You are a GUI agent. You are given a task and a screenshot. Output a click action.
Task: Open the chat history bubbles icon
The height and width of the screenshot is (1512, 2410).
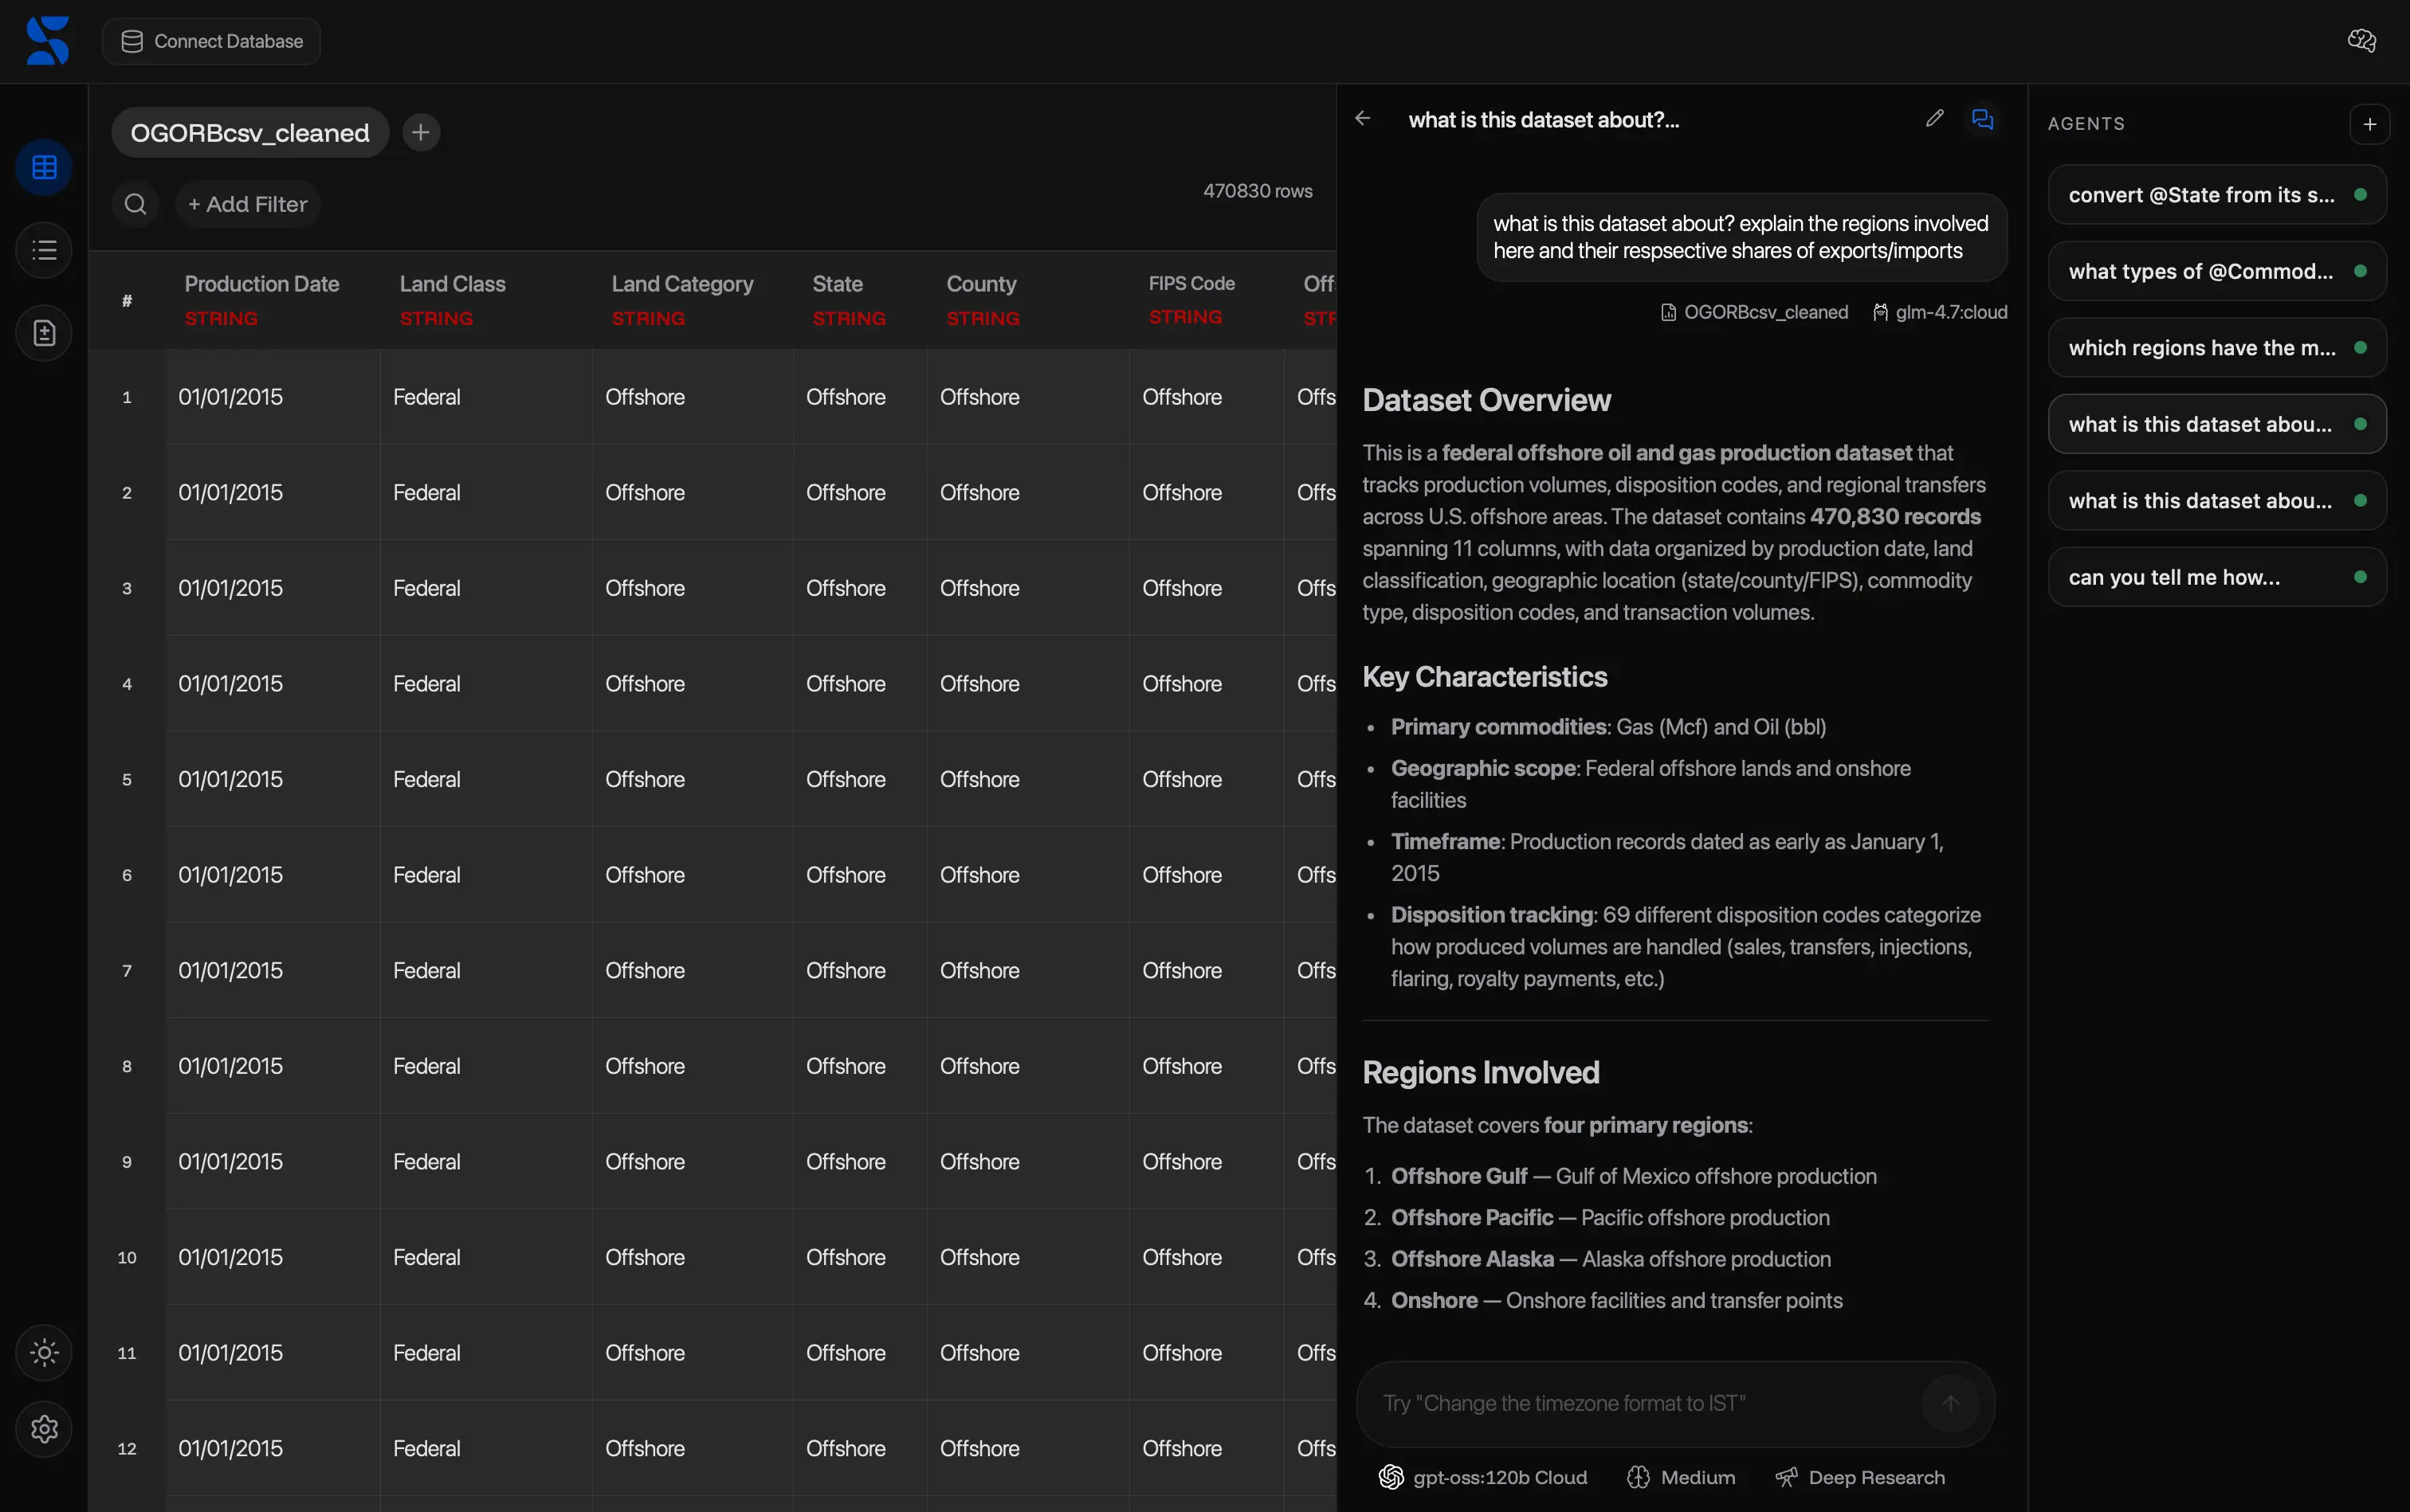(x=1982, y=119)
